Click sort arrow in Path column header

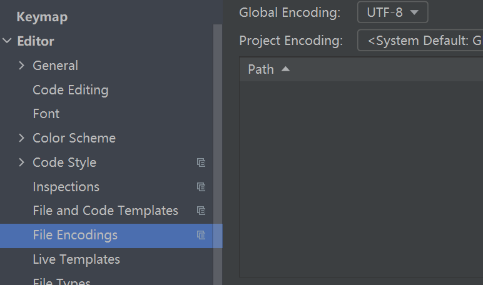[285, 69]
